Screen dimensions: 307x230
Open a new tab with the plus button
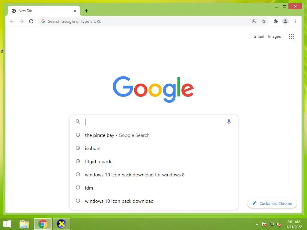[86, 11]
